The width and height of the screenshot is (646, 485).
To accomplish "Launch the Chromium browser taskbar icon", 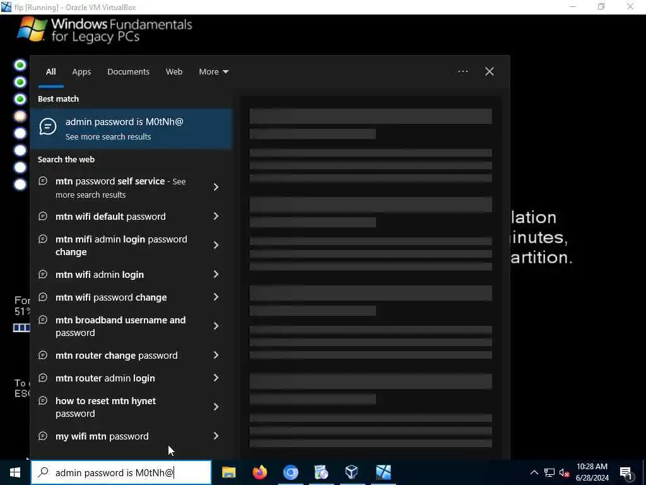I will click(290, 472).
